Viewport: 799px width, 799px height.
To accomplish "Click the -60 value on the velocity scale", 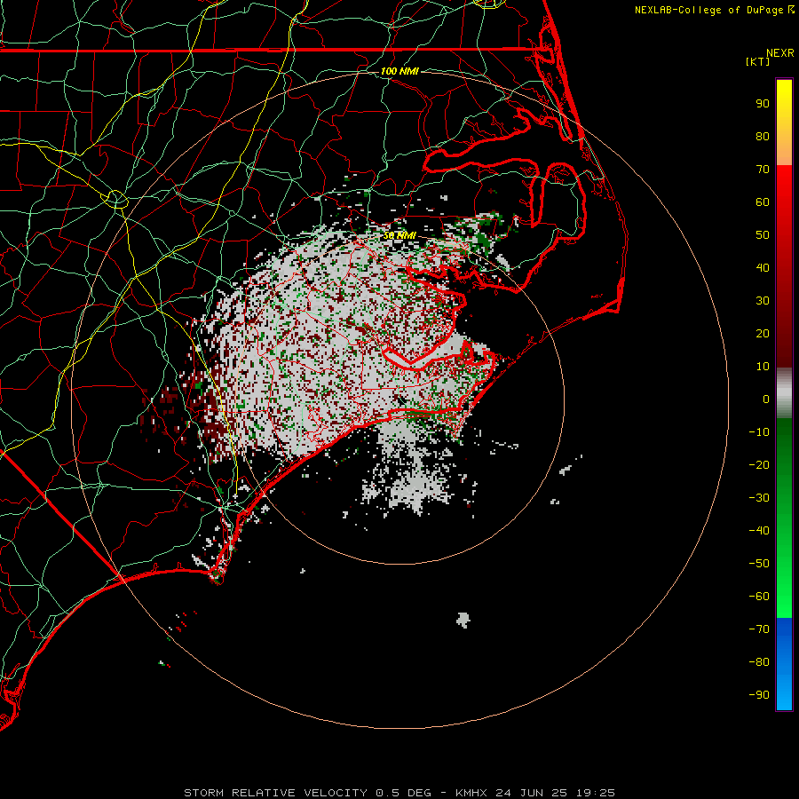I will click(759, 597).
